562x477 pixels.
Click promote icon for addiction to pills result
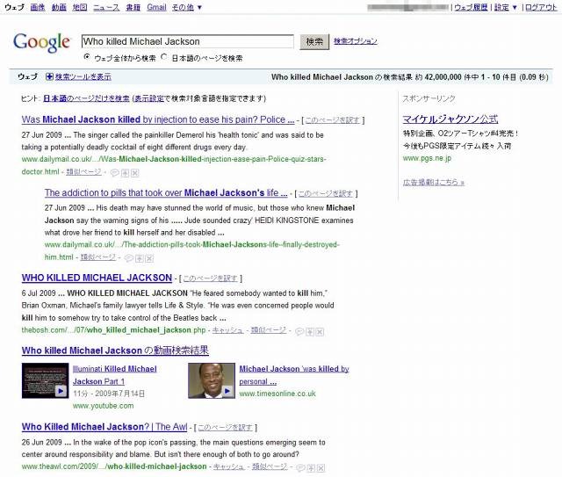140,258
